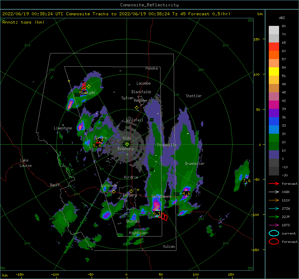Click the Calgary city label
299x279 pixels.
point(130,195)
